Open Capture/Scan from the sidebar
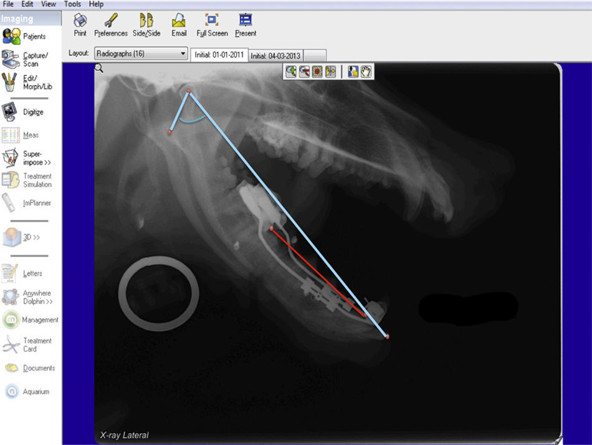This screenshot has height=445, width=592. [x=24, y=59]
